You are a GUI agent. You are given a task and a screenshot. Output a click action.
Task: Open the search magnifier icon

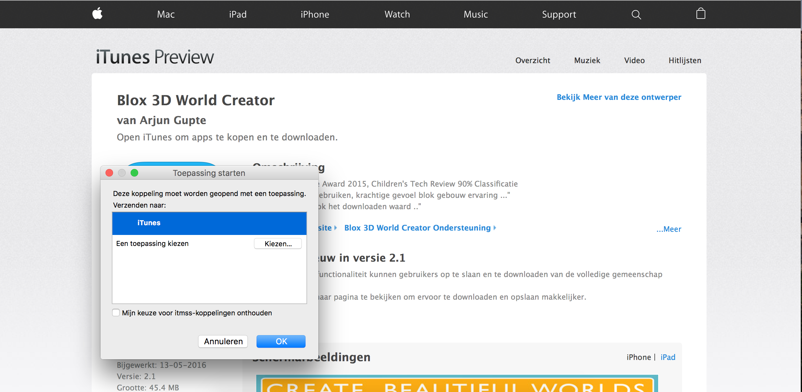click(636, 14)
